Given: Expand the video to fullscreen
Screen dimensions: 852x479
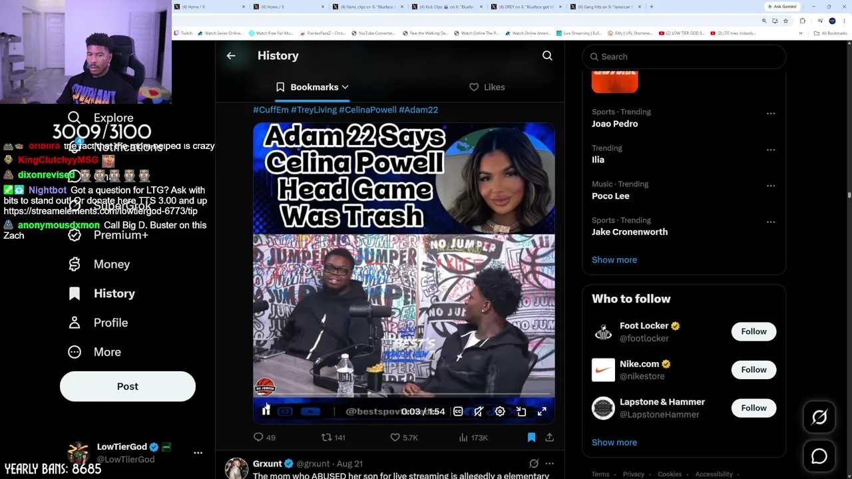Looking at the screenshot, I should [542, 412].
